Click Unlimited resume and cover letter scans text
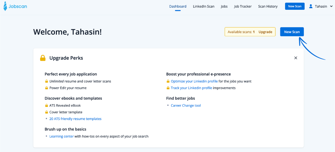This screenshot has width=335, height=152. [80, 81]
